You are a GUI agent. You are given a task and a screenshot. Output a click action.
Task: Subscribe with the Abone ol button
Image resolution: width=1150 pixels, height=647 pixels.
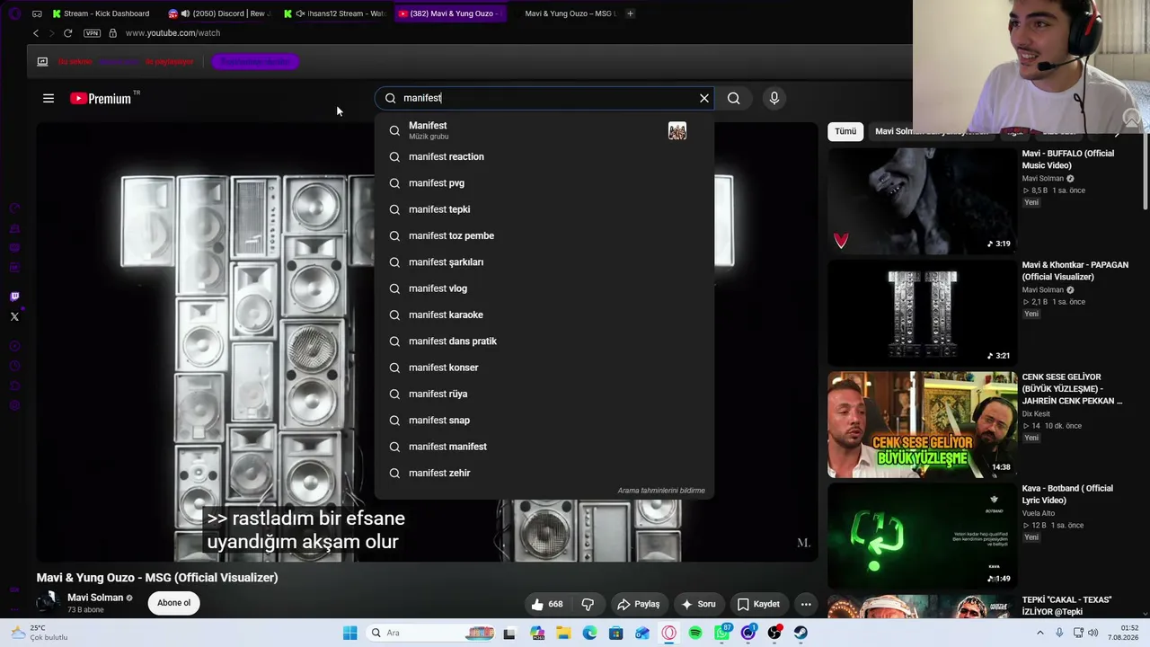[x=174, y=603]
